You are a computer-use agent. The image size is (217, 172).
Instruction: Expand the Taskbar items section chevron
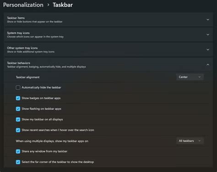click(208, 20)
